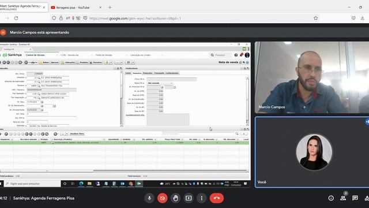Screen dimensions: 369x208
Task: Click the microphone permission icon in address bar
Action: 73,18
